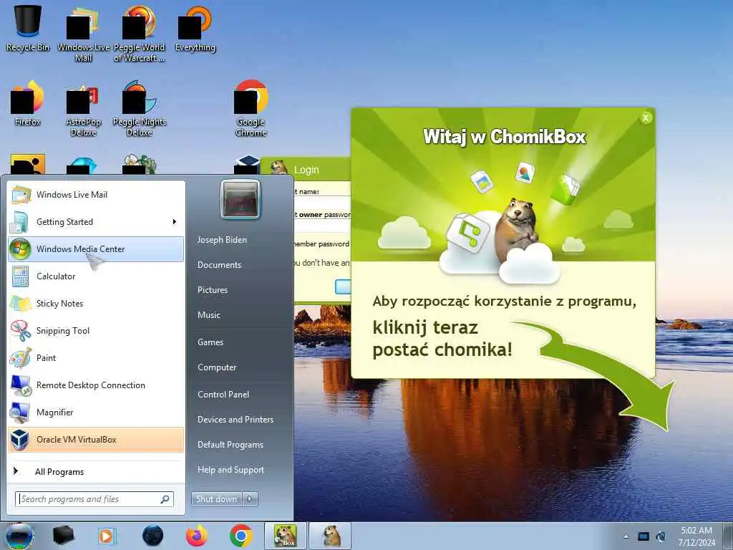The width and height of the screenshot is (733, 550).
Task: Open Documents from Start menu
Action: tap(219, 265)
